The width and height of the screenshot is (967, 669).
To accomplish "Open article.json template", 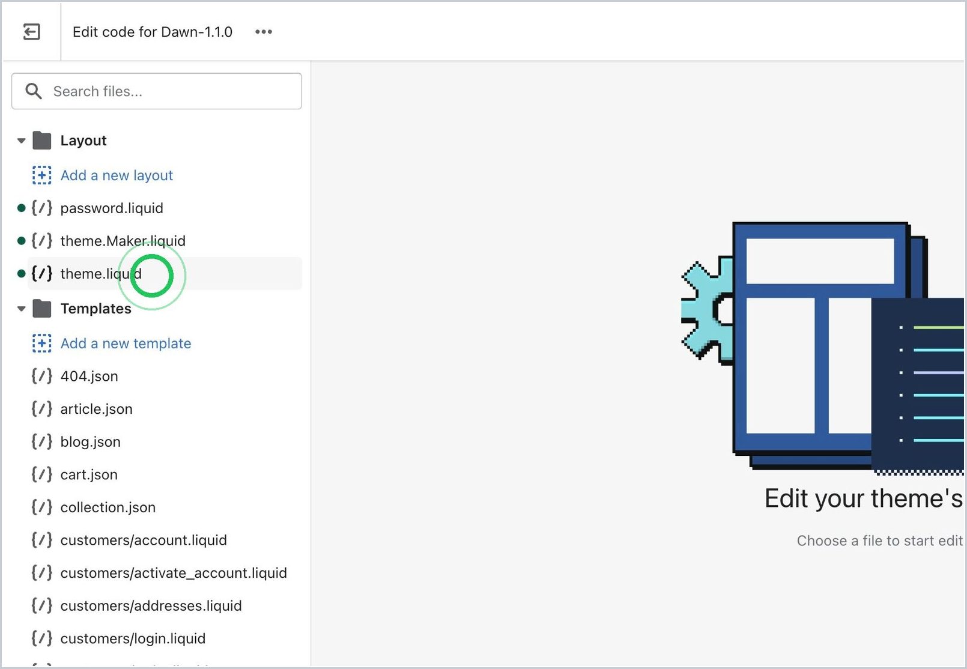I will (97, 409).
